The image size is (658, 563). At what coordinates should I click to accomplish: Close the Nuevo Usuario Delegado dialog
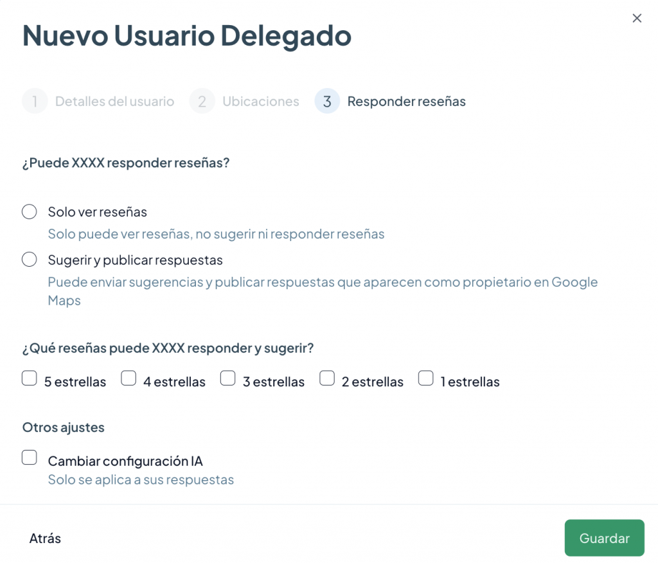pos(637,18)
